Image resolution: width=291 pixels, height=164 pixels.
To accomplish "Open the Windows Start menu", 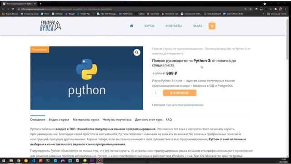I will [4, 161].
